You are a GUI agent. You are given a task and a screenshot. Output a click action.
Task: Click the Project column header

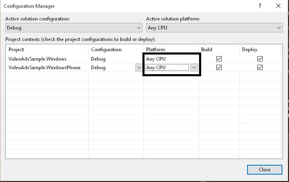coord(16,50)
